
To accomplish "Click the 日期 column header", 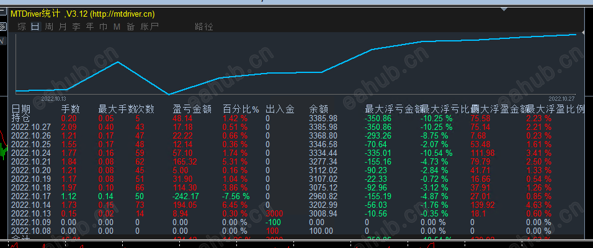I will pyautogui.click(x=20, y=109).
